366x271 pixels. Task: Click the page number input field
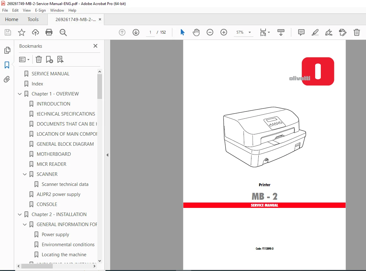(150, 32)
